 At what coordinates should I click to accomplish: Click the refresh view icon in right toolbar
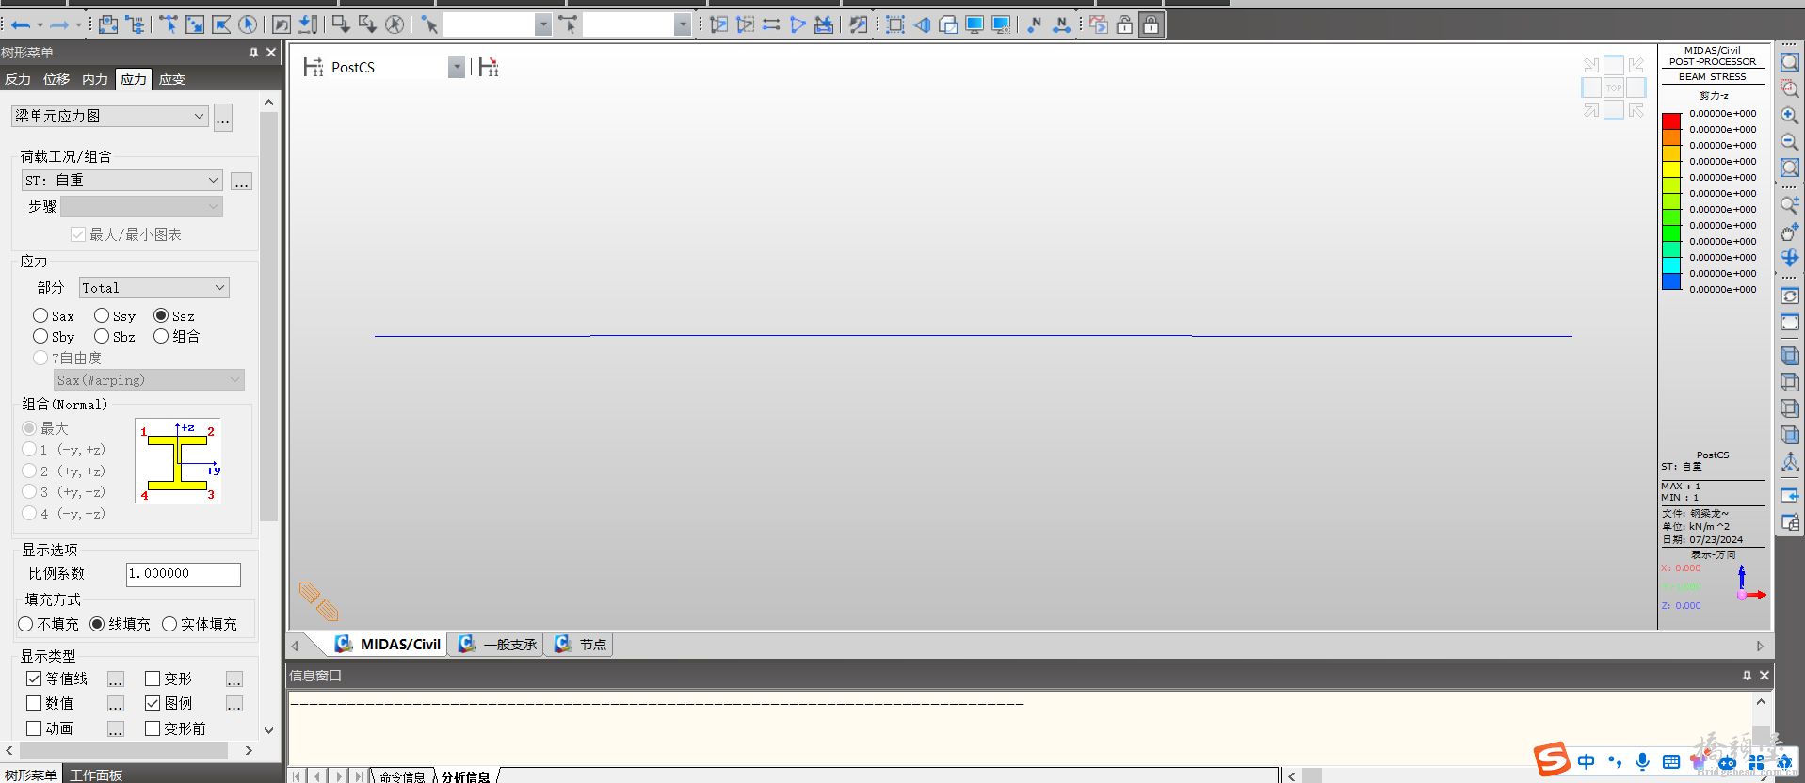click(1790, 296)
